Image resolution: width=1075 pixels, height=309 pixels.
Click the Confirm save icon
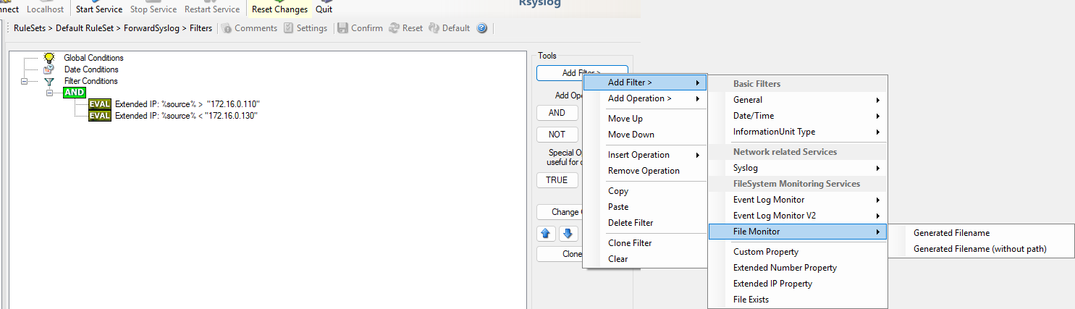pos(360,28)
